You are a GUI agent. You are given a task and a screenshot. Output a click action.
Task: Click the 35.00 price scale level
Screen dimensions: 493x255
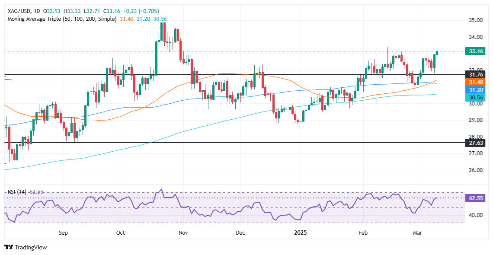[475, 20]
